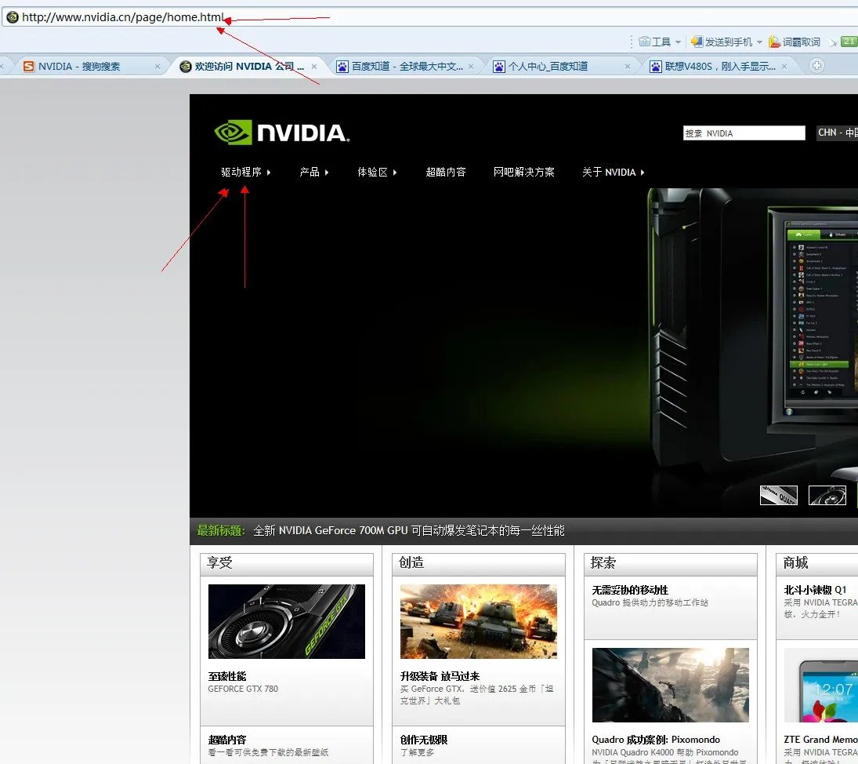Click the GeForce 700M GPU headline link

tap(409, 530)
